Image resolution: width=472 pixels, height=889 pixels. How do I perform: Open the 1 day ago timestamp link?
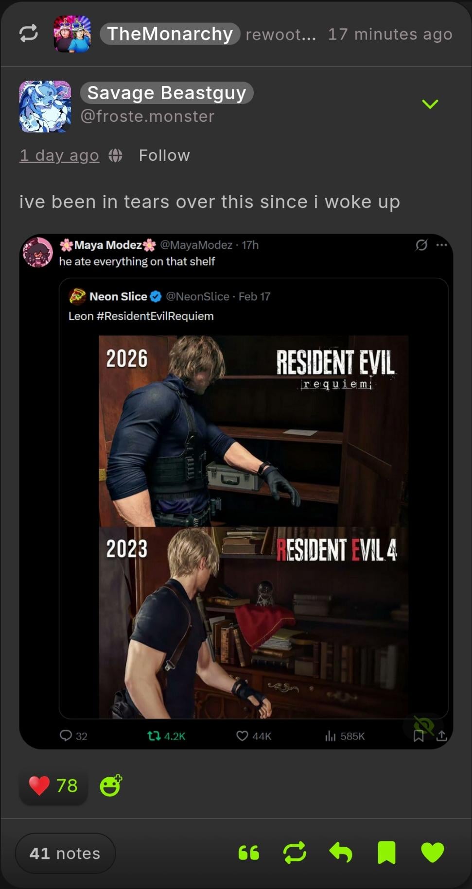59,155
